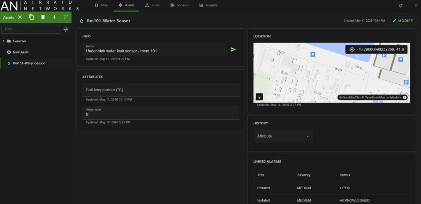
Task: Open the filter settings icon beside Filter field
Action: pyautogui.click(x=66, y=30)
